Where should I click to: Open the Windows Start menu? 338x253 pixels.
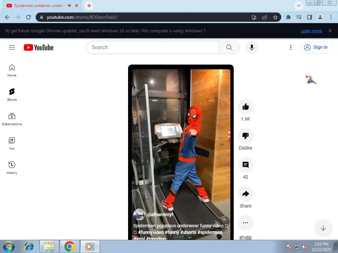[x=9, y=246]
